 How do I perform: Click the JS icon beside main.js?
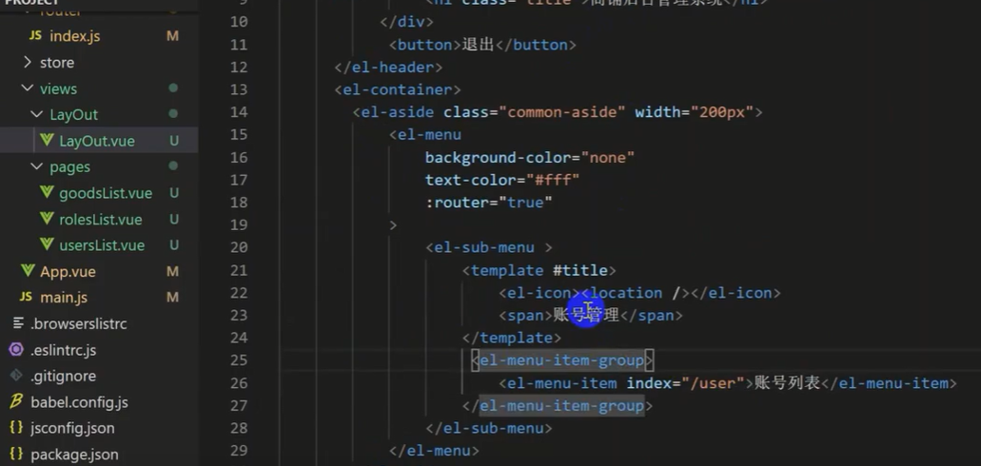click(26, 297)
